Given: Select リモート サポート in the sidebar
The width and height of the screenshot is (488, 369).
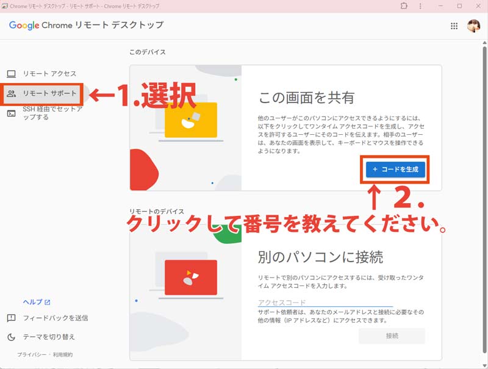Looking at the screenshot, I should [x=49, y=93].
